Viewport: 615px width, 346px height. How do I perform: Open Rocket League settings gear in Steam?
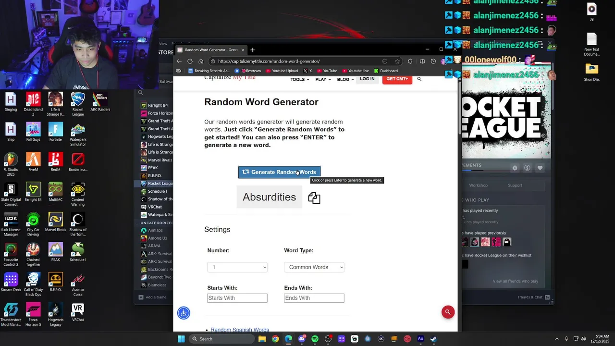[515, 168]
